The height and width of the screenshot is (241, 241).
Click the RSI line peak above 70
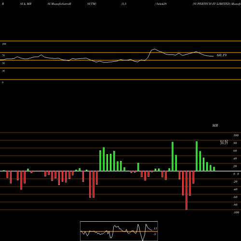(x=155, y=49)
